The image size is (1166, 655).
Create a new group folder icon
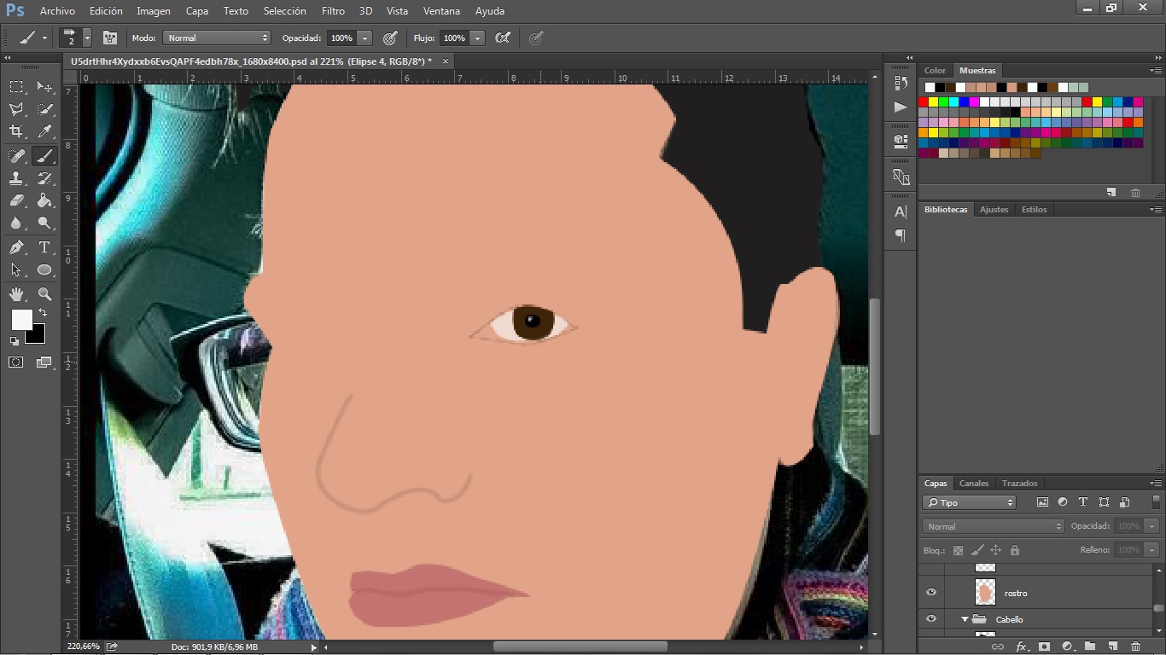pos(1090,646)
